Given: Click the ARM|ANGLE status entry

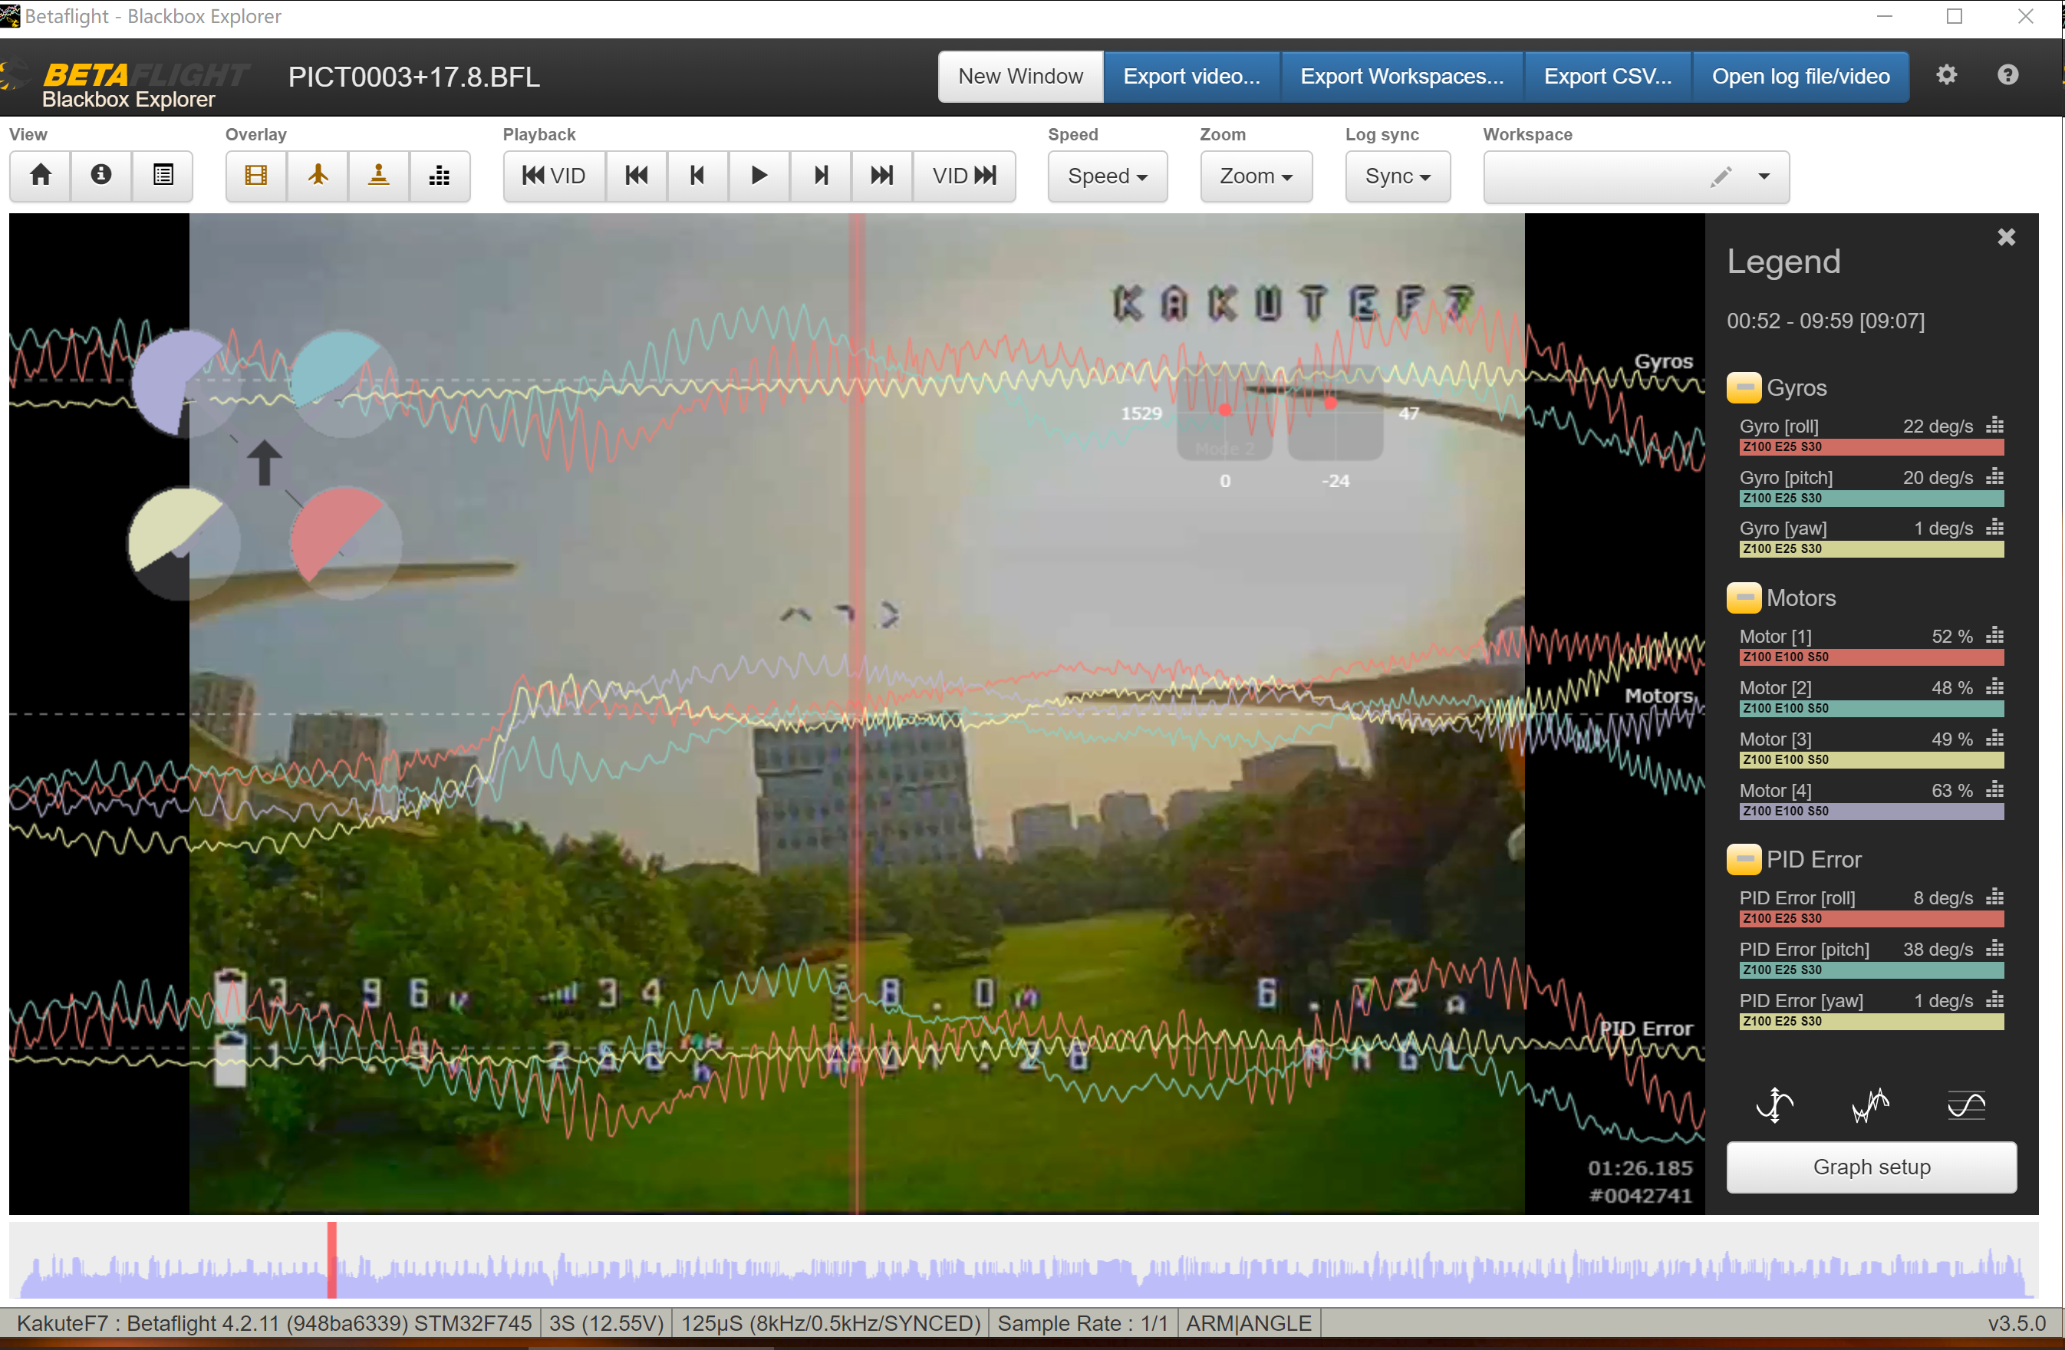Looking at the screenshot, I should [1249, 1323].
